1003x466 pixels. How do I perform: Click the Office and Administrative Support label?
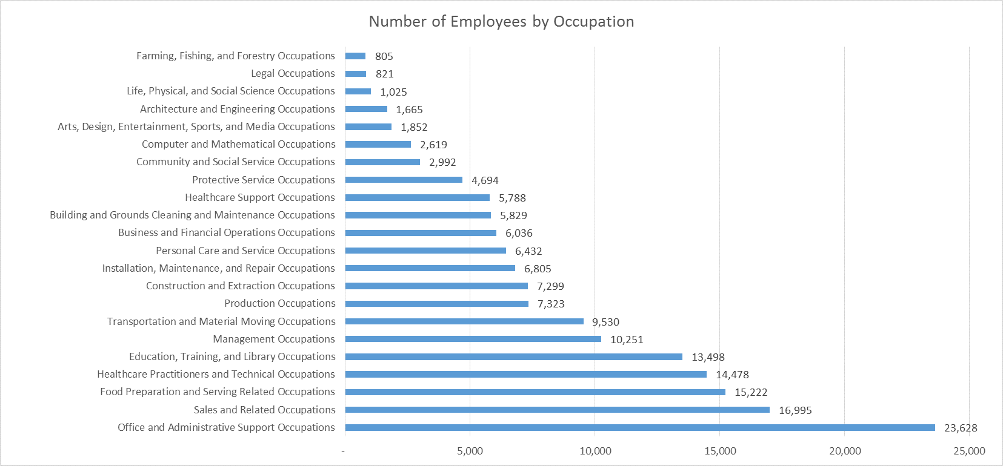[x=226, y=427]
